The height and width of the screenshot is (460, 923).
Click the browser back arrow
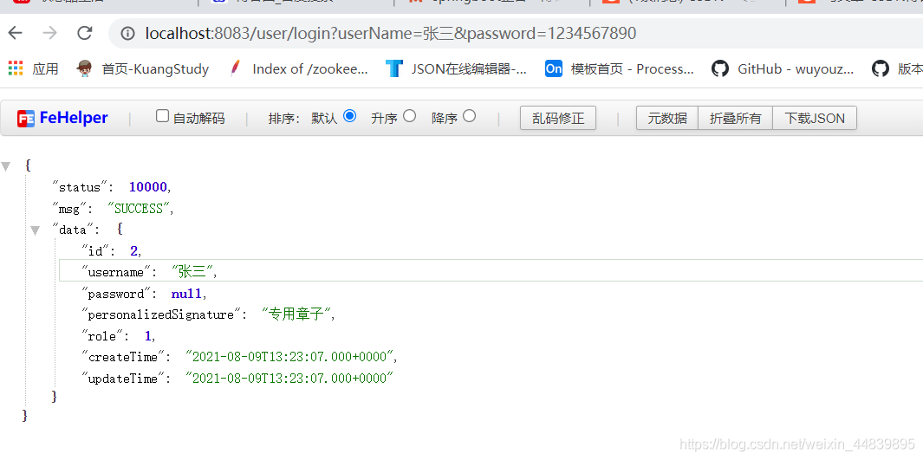point(16,33)
